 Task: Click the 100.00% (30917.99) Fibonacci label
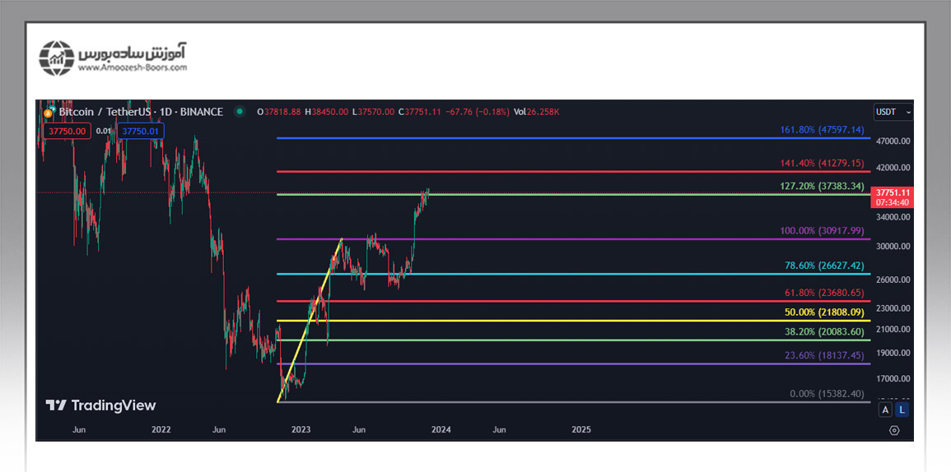(822, 231)
